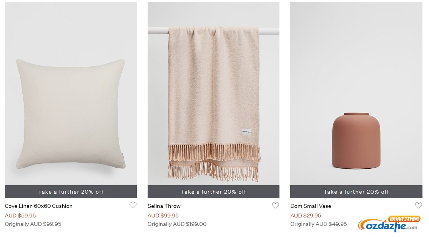Favorite the Cove Linen 60x60 Cushion heart

click(133, 205)
